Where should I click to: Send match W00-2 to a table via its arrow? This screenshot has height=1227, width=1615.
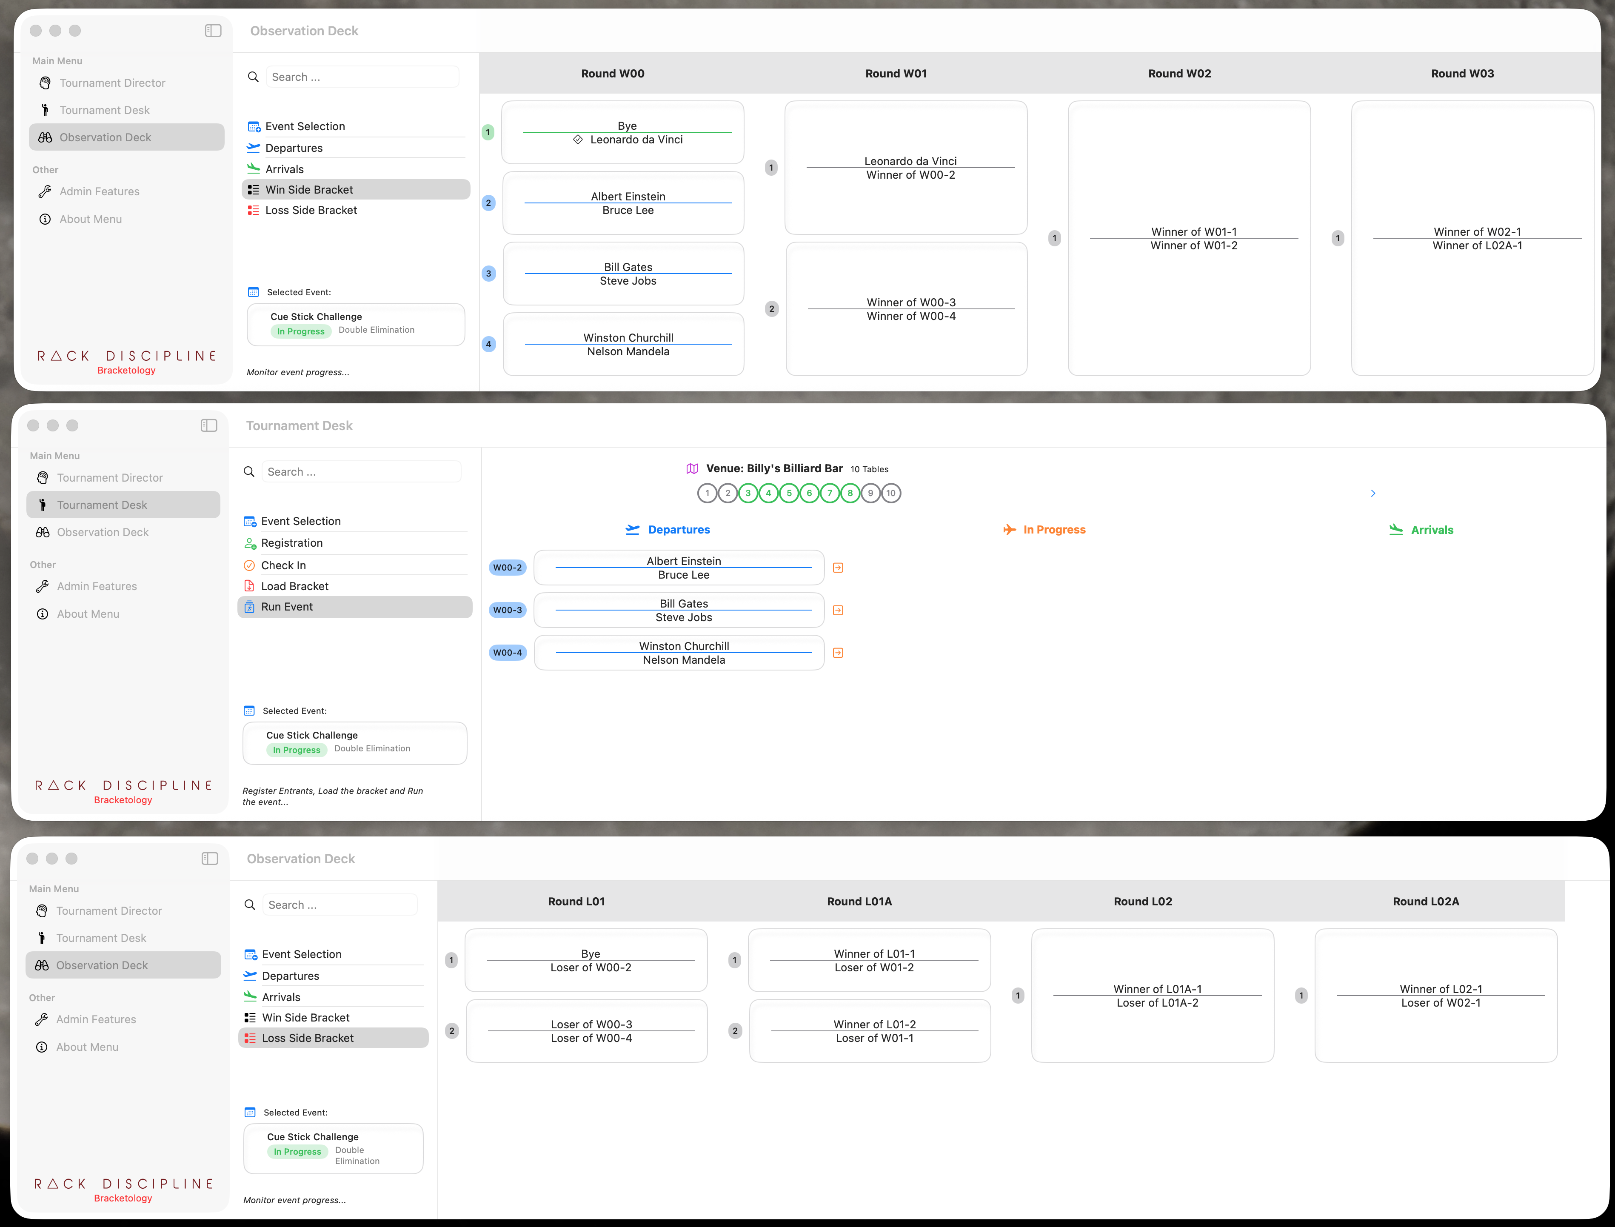click(x=838, y=567)
